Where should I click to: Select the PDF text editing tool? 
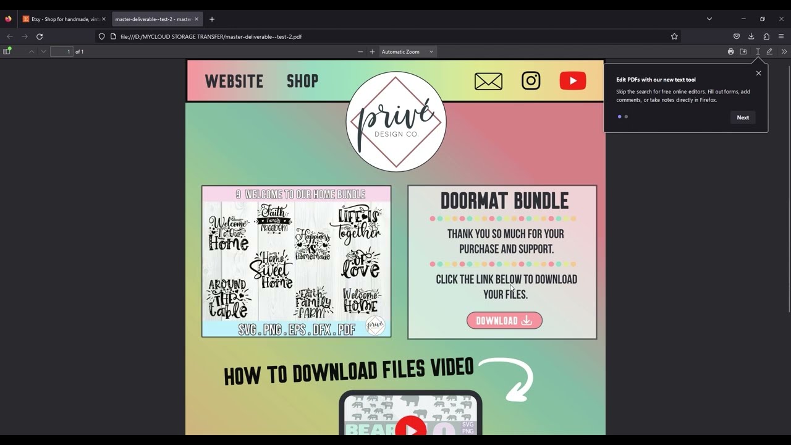(x=758, y=52)
